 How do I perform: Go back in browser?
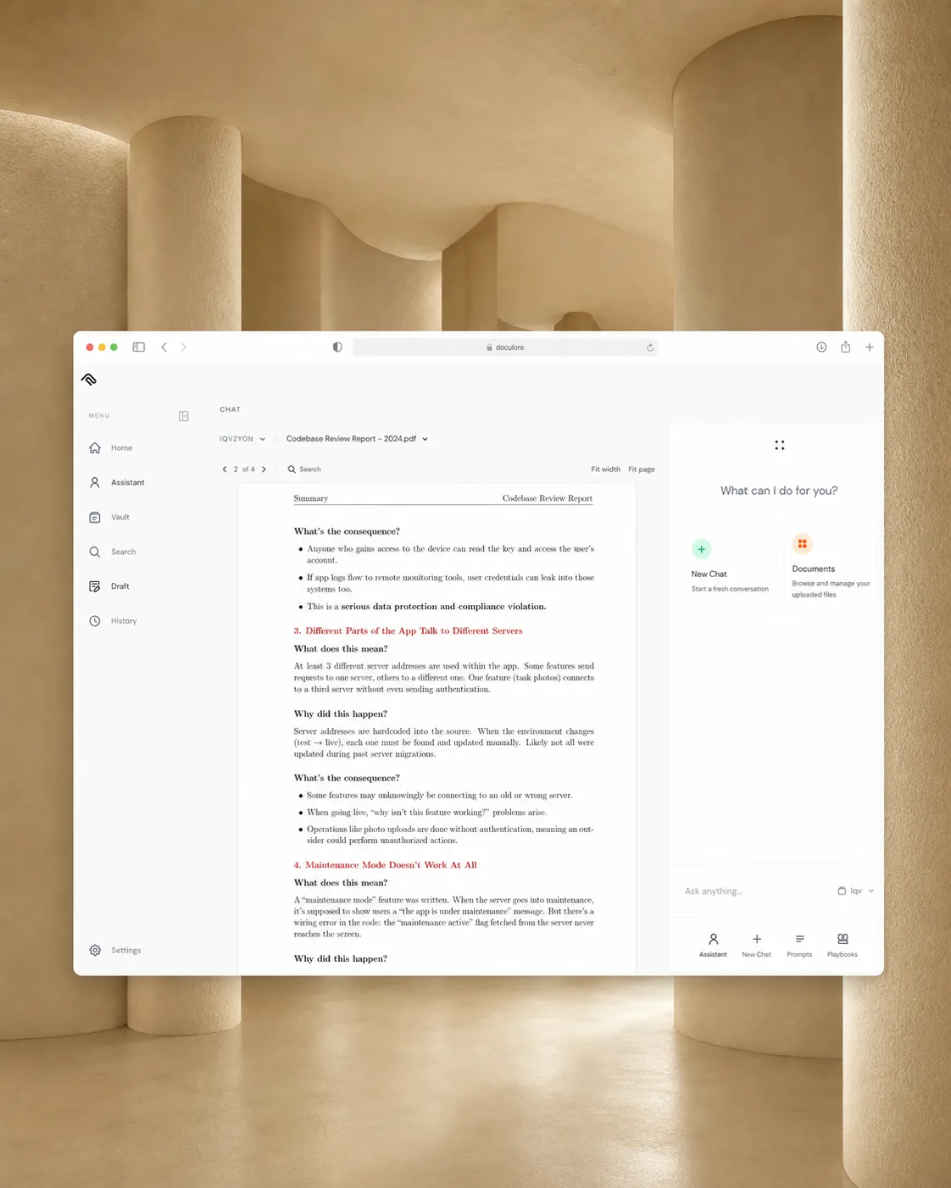click(x=164, y=347)
